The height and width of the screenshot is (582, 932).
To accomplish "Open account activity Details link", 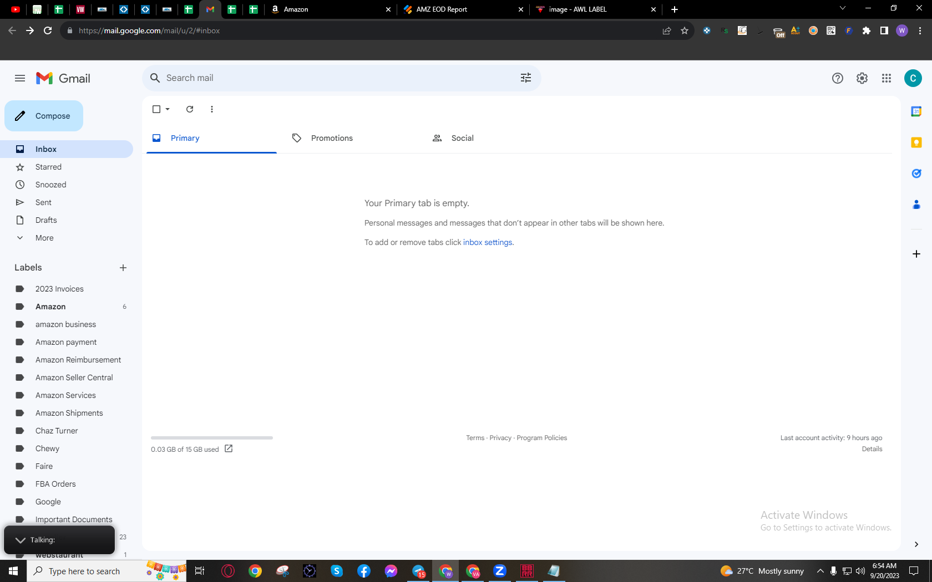I will click(x=872, y=449).
